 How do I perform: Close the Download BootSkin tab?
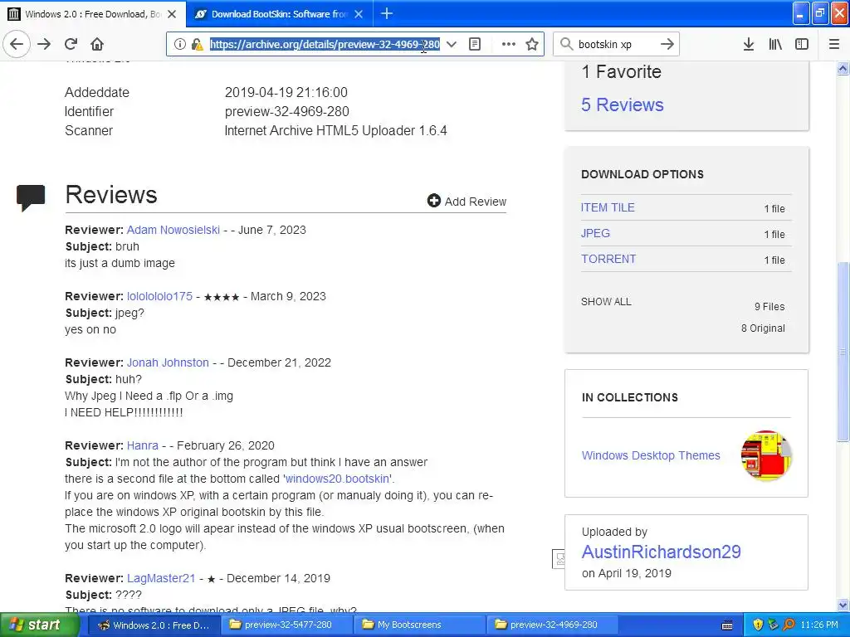(359, 14)
